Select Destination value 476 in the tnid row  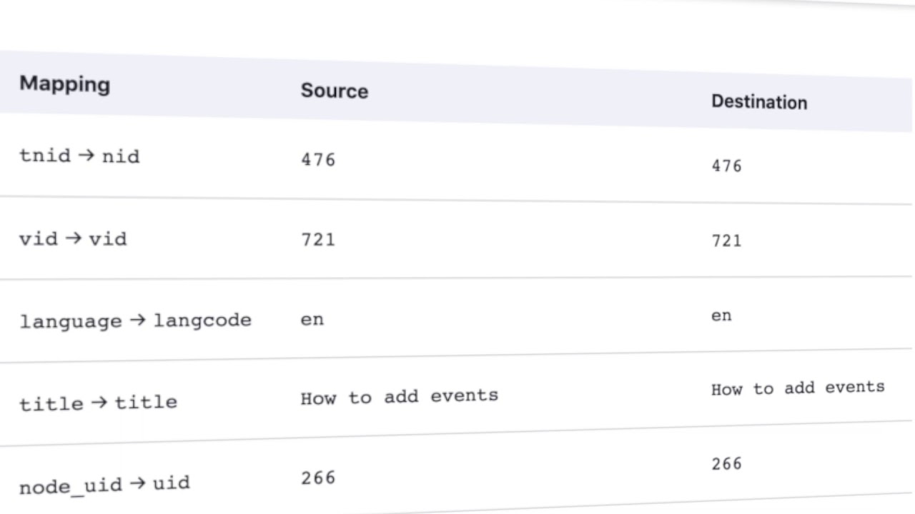point(726,166)
